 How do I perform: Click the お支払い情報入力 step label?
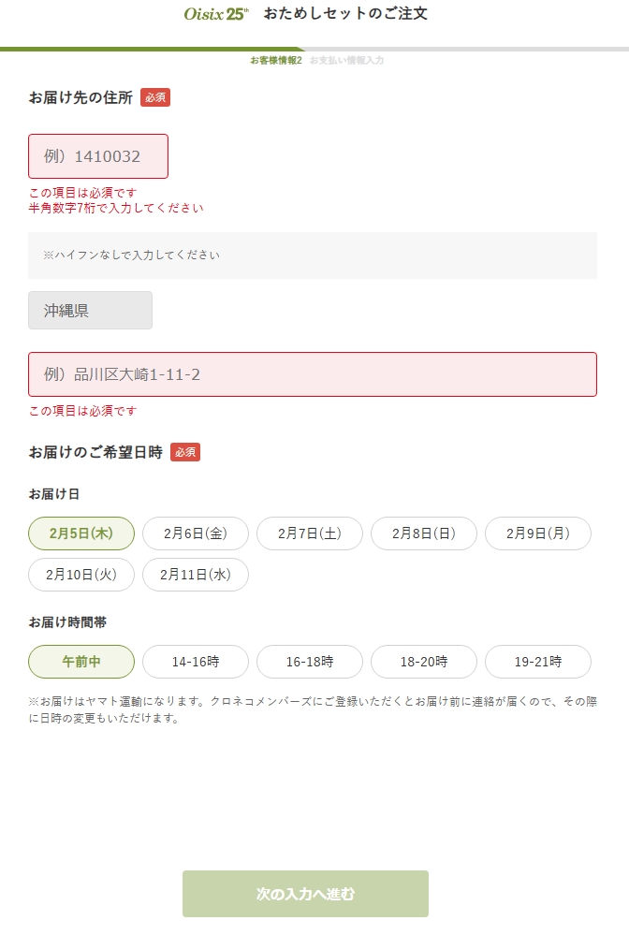click(346, 60)
